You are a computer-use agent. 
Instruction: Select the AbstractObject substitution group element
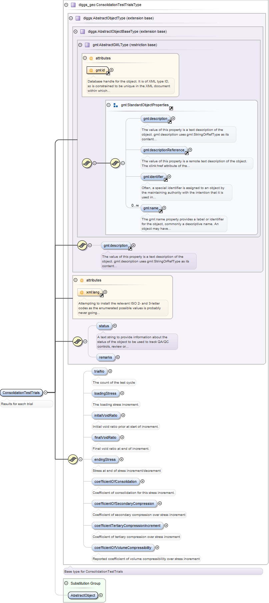(x=83, y=595)
